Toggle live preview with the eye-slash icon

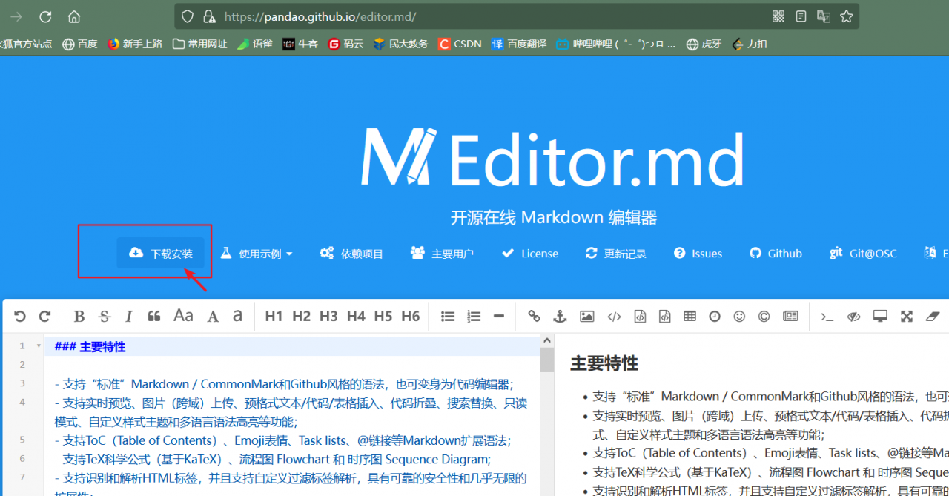click(854, 317)
